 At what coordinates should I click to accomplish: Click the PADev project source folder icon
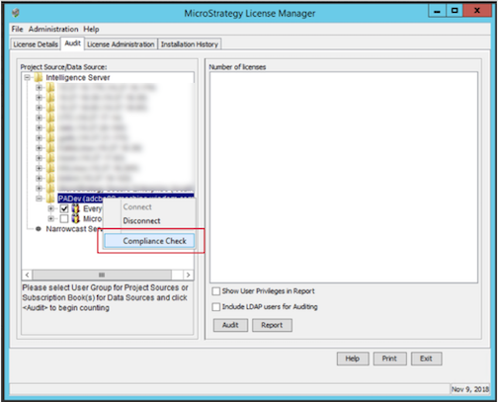tap(50, 199)
